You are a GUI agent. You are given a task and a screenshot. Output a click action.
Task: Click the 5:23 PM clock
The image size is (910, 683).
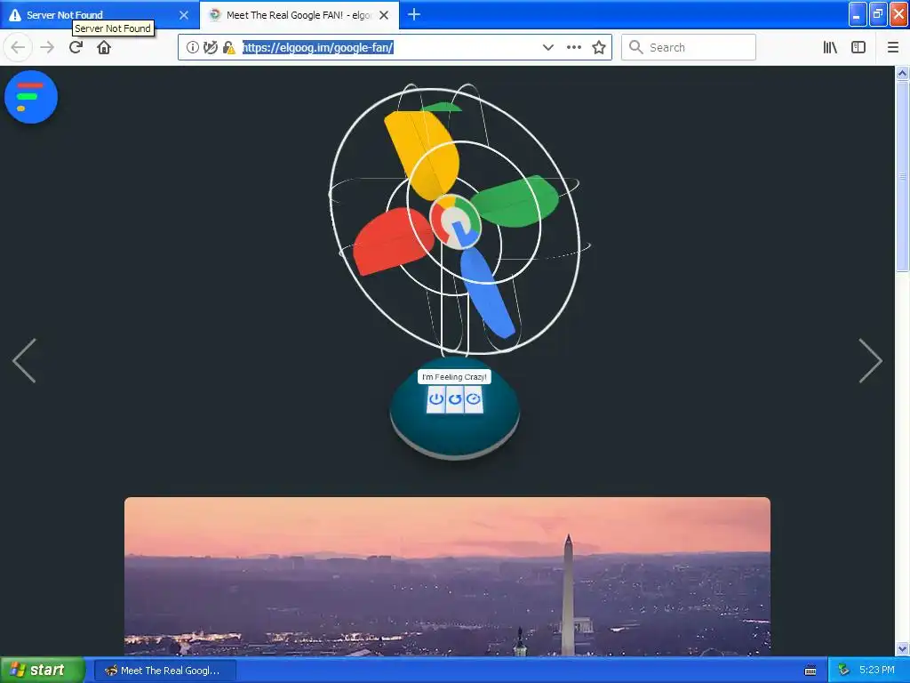pyautogui.click(x=877, y=671)
